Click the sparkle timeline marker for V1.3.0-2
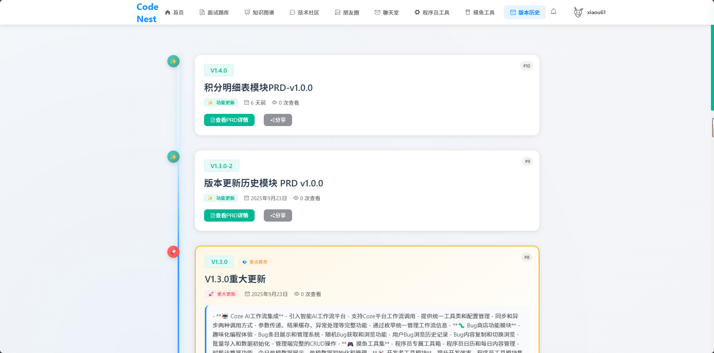714x353 pixels. pos(173,157)
